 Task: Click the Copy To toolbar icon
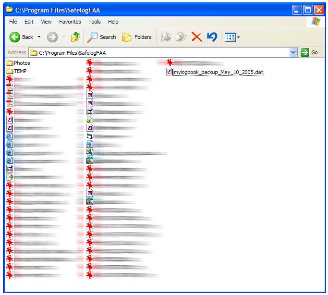[x=181, y=37]
